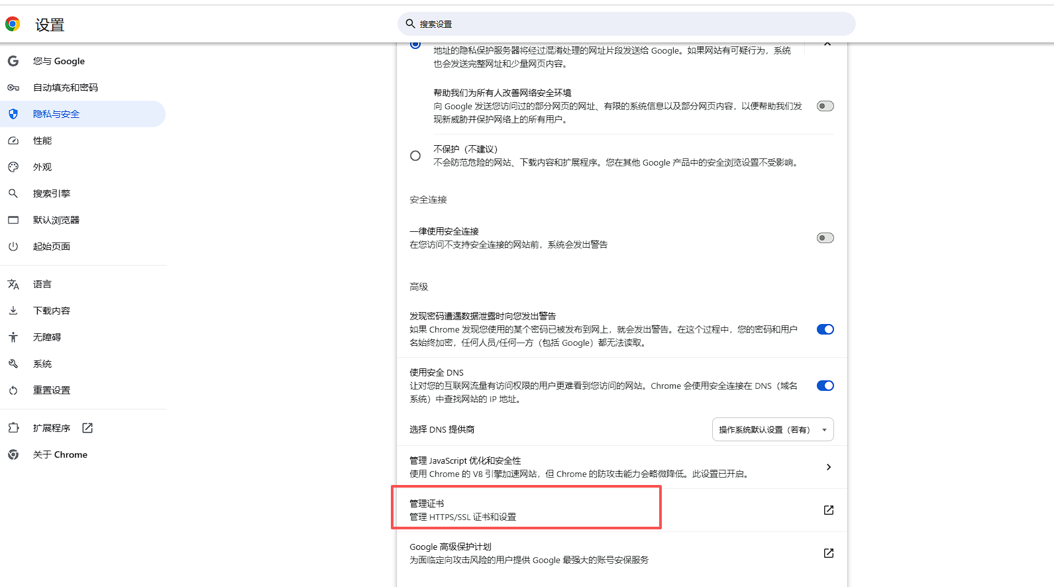Open 系统 settings page
The width and height of the screenshot is (1054, 587).
pos(83,364)
